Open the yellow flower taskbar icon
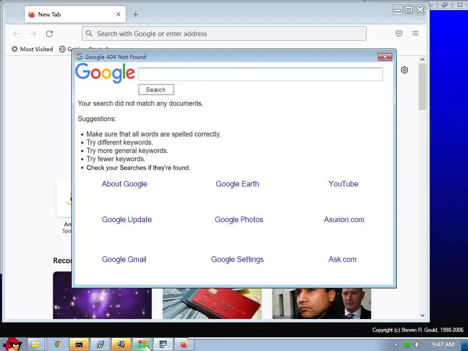The image size is (468, 351). [x=36, y=345]
